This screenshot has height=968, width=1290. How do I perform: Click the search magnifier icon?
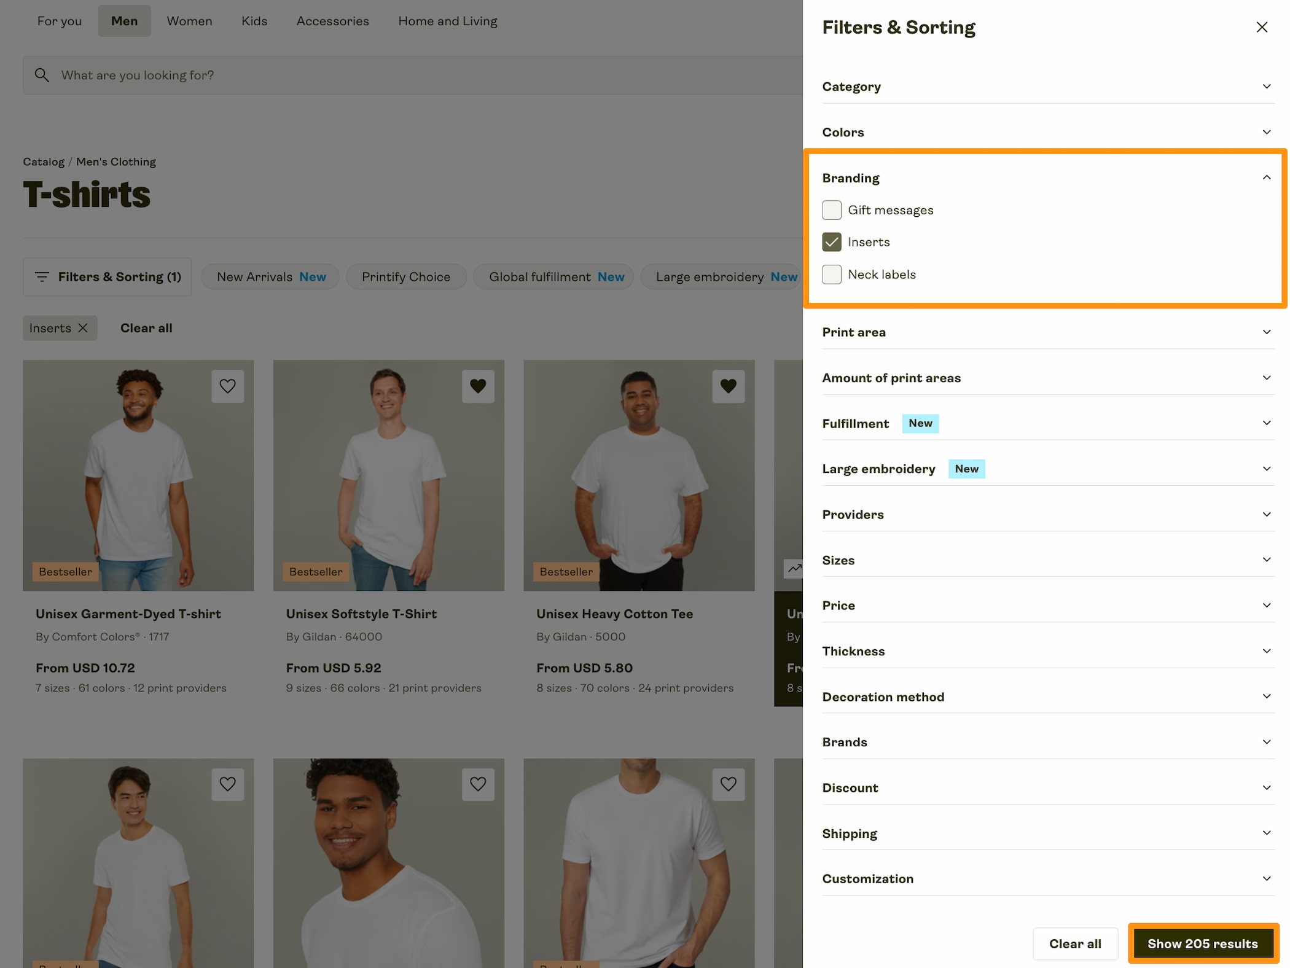(42, 75)
